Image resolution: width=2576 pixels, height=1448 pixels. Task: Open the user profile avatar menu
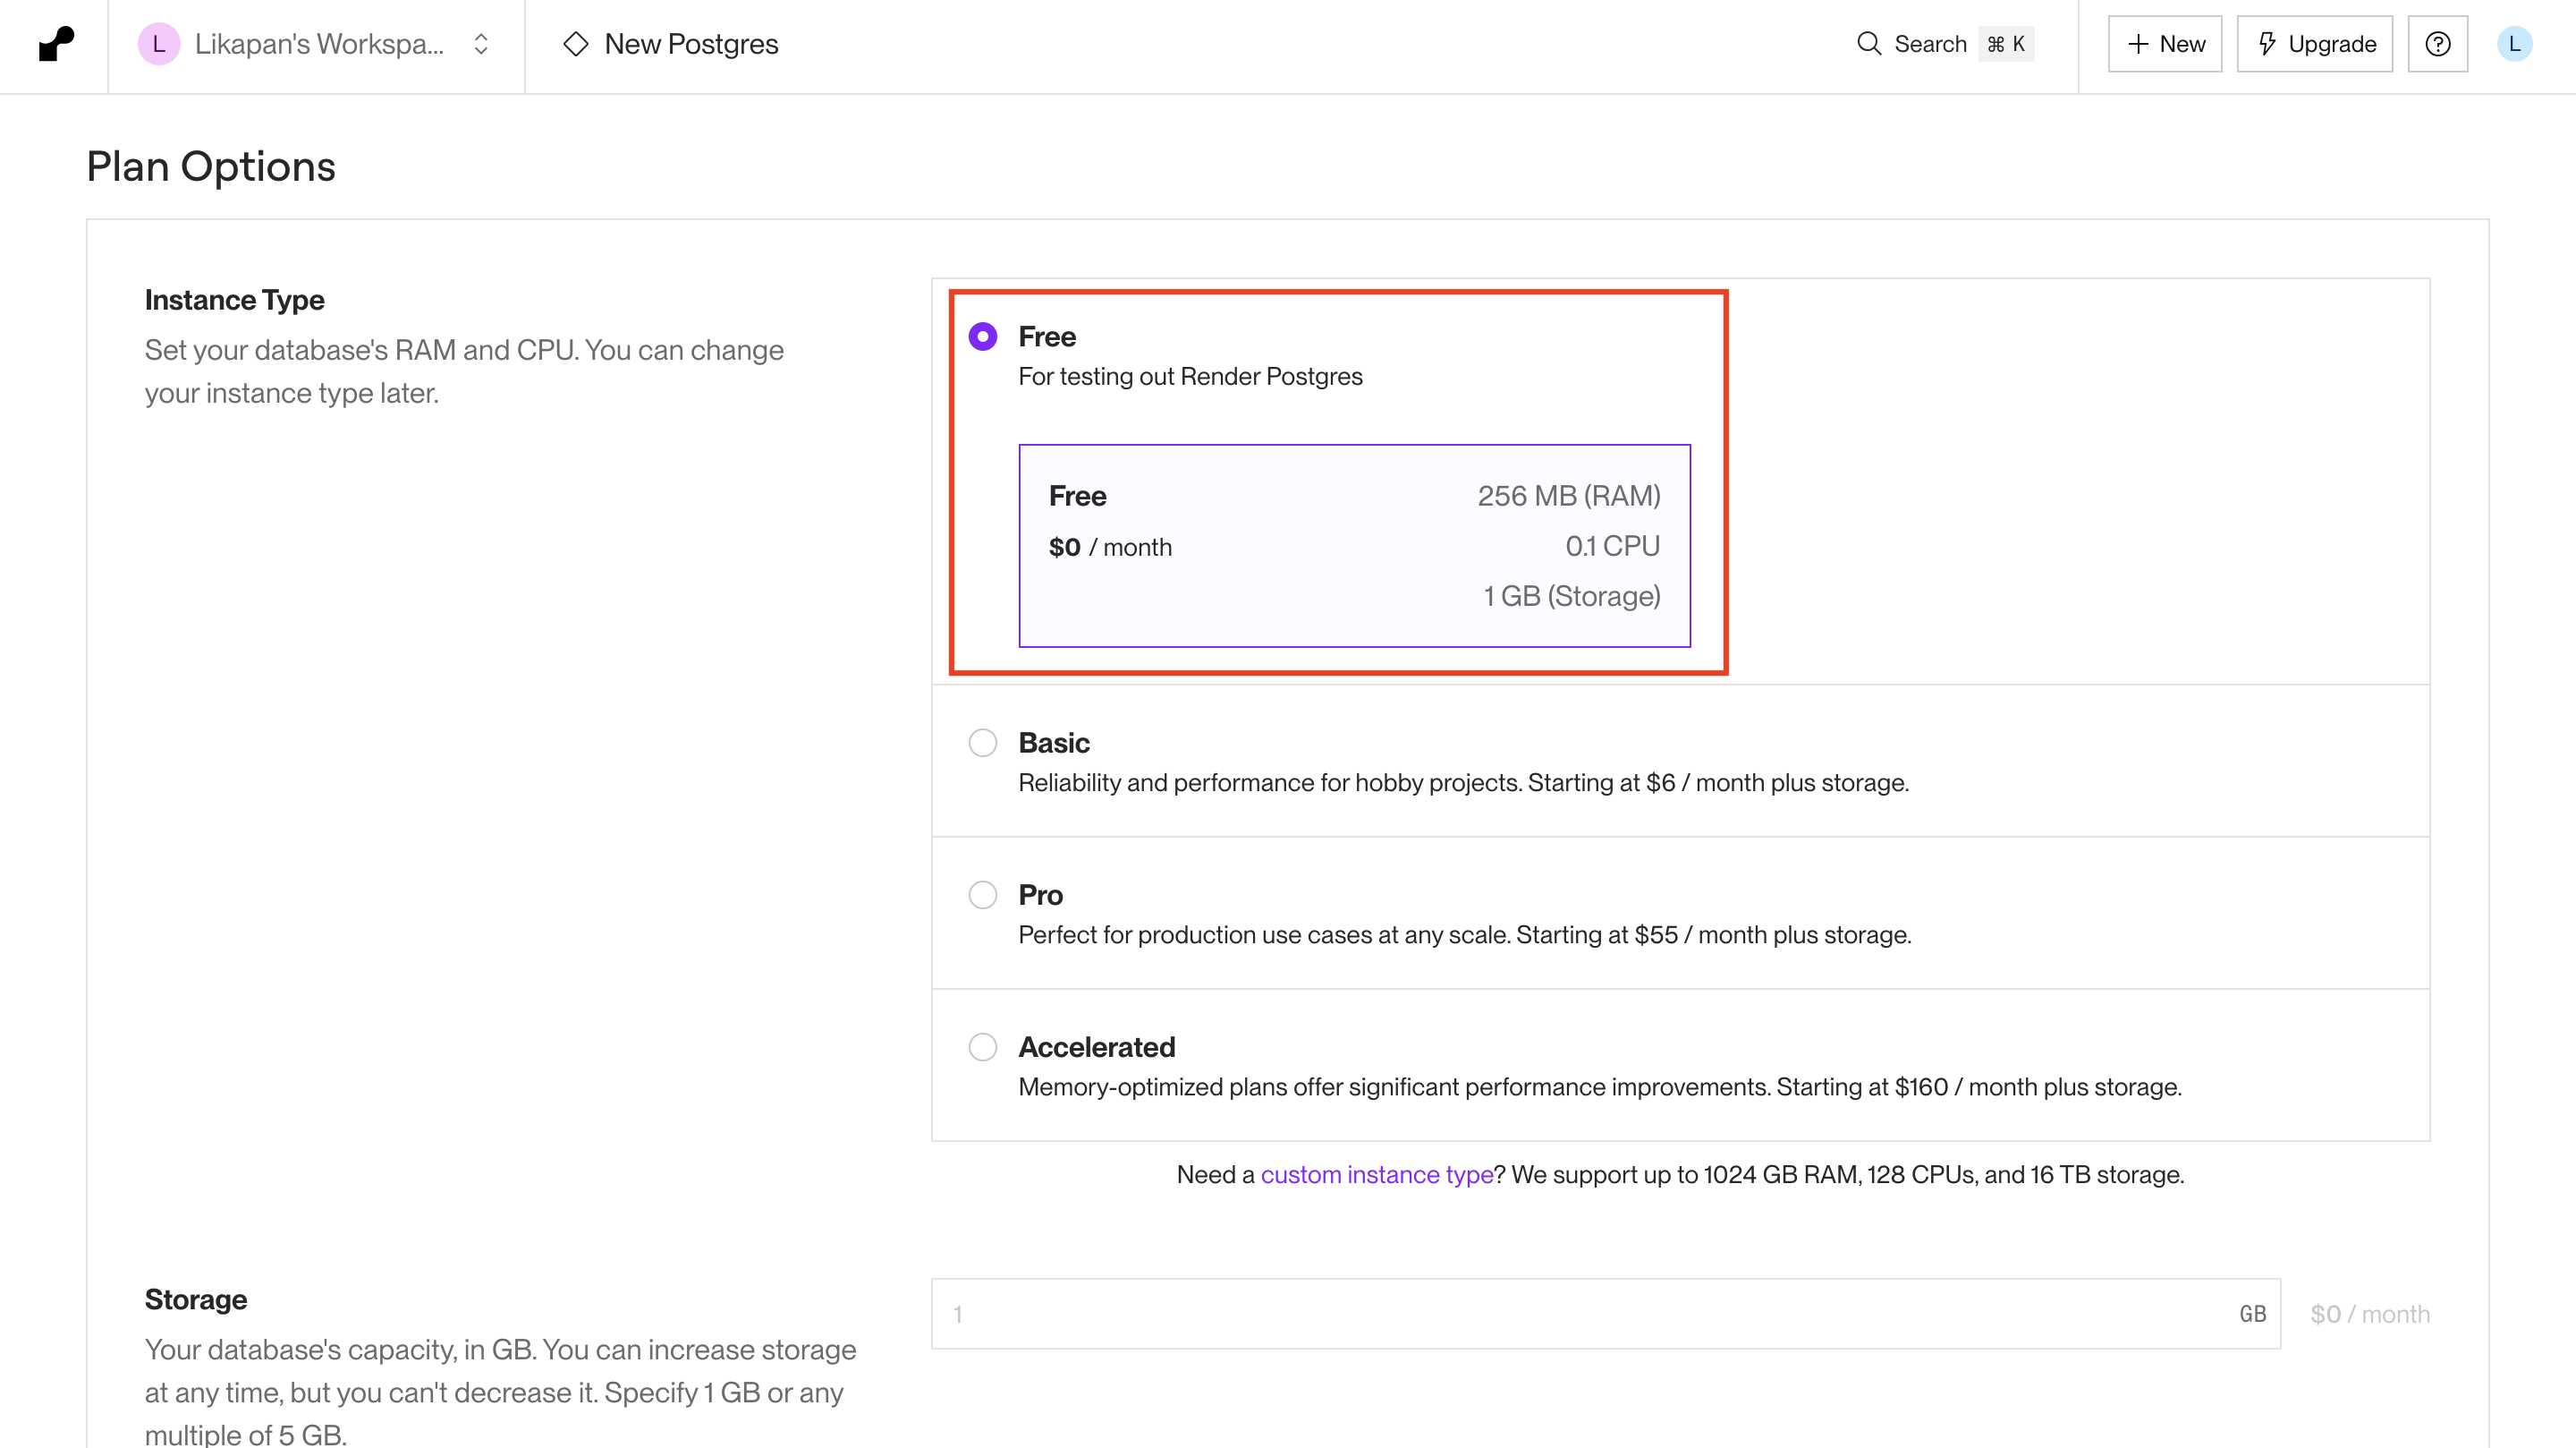(x=2514, y=44)
